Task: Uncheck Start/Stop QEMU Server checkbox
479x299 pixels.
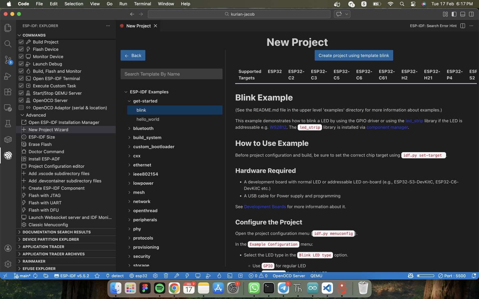Action: point(21,93)
